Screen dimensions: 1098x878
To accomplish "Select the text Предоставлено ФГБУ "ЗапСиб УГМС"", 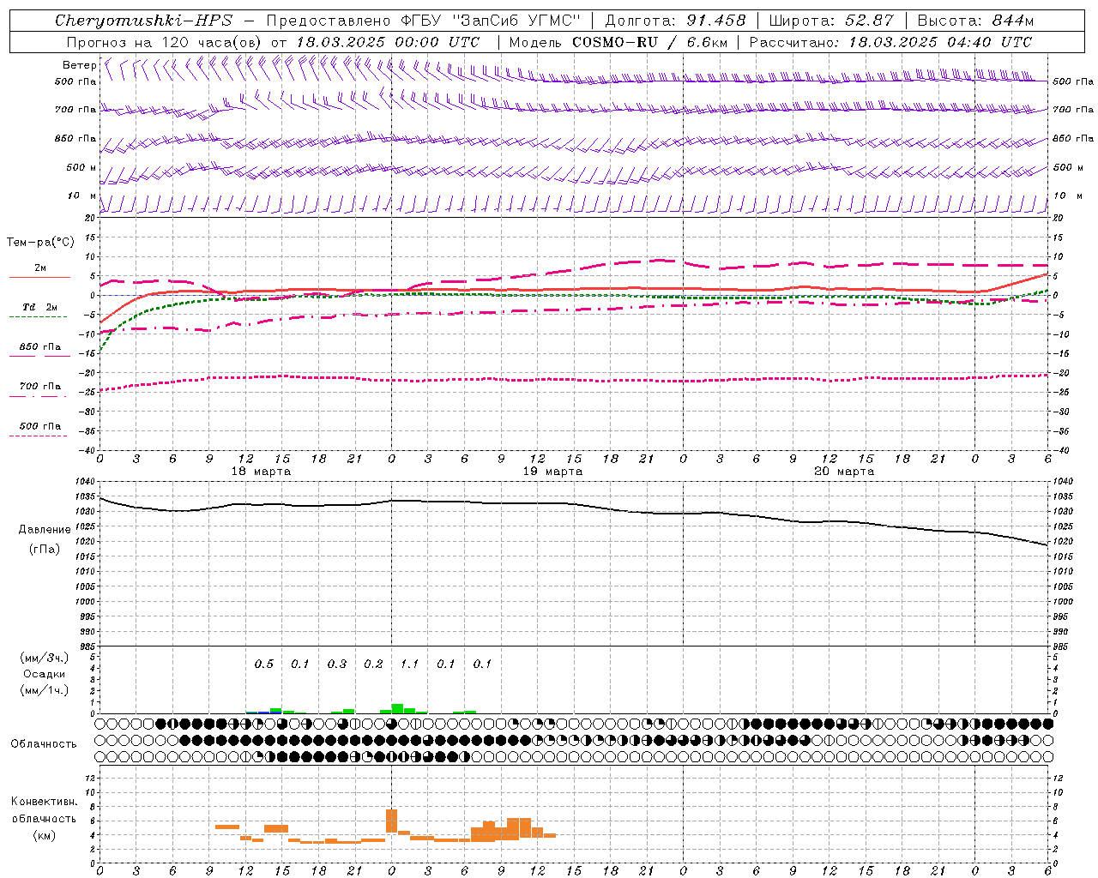I will (424, 21).
